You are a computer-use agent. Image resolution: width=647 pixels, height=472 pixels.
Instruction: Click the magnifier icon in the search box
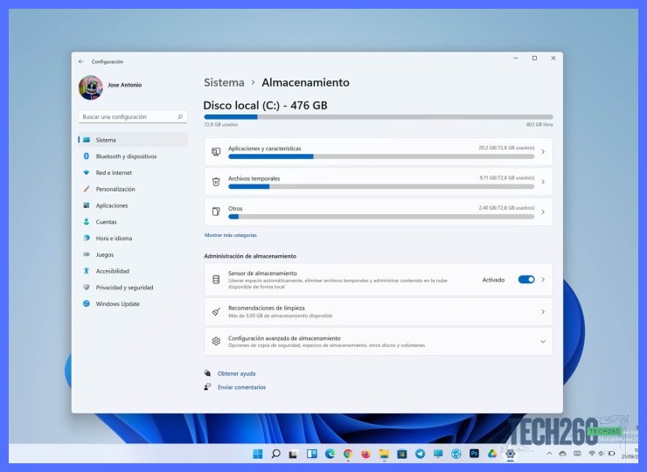point(180,117)
